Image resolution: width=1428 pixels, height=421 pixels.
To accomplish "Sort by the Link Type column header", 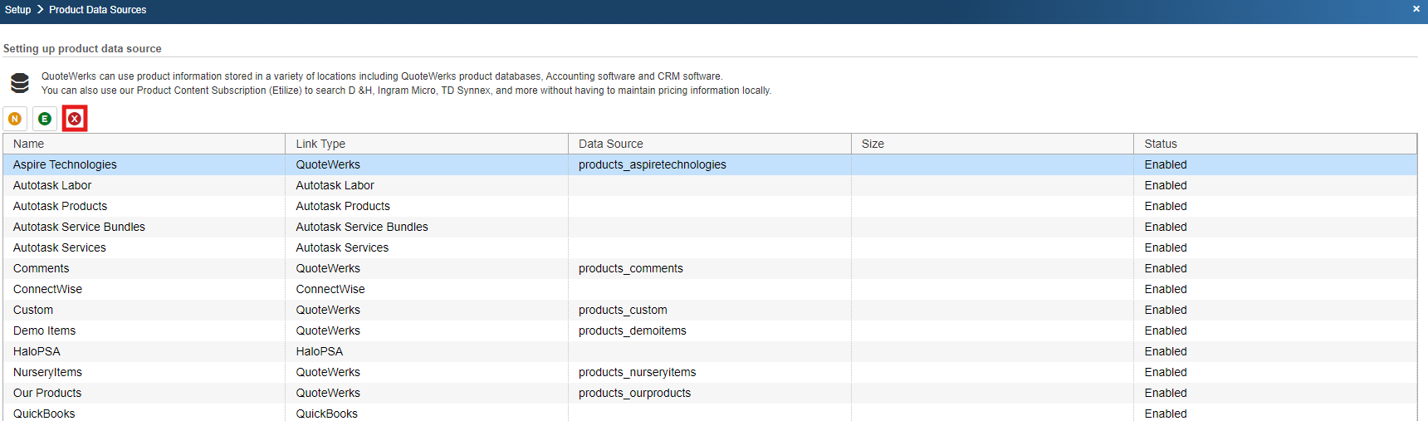I will pyautogui.click(x=320, y=144).
